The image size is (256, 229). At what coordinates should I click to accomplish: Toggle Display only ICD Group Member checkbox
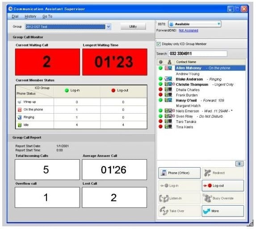pyautogui.click(x=159, y=44)
